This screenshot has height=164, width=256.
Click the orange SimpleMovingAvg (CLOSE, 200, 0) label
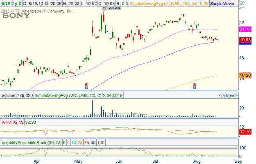(163, 4)
